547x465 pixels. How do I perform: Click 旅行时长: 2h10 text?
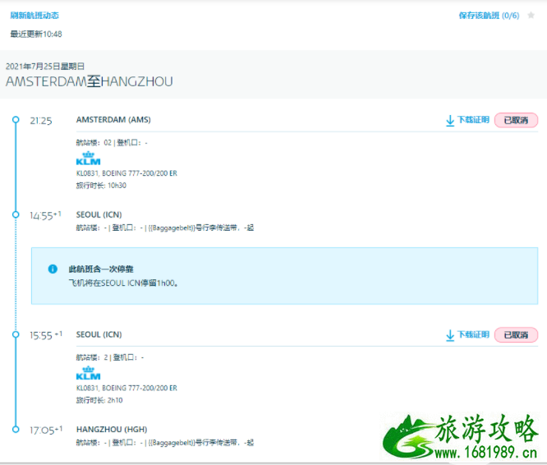tap(99, 400)
